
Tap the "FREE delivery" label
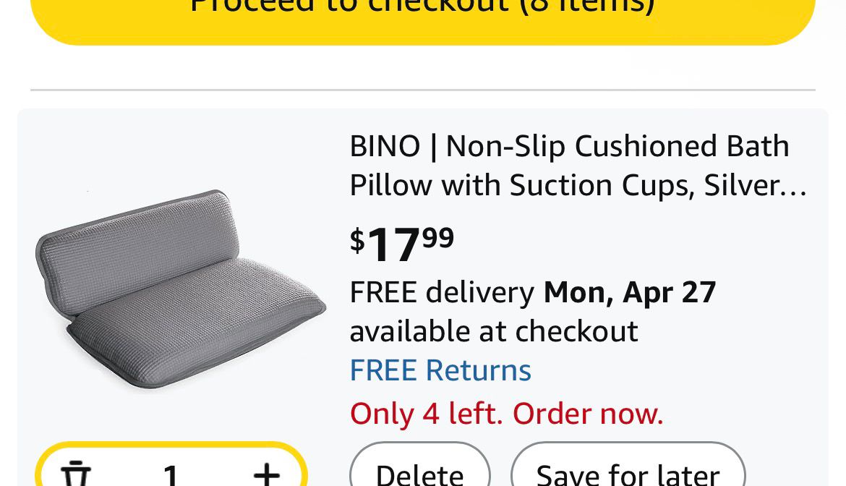442,292
